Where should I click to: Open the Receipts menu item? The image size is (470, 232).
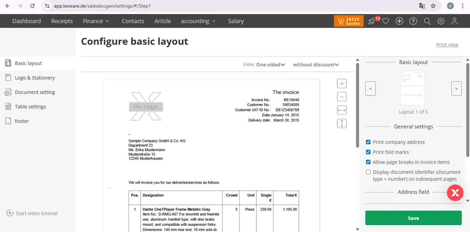(x=62, y=21)
